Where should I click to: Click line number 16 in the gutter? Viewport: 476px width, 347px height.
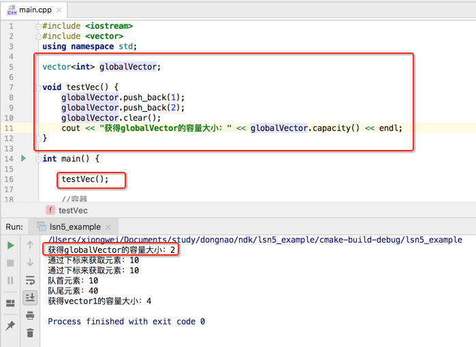(x=9, y=179)
